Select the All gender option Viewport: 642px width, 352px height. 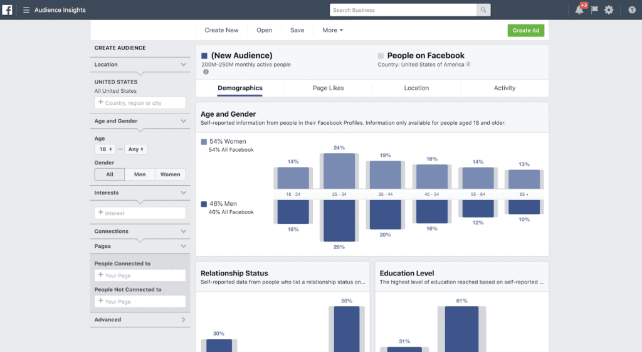point(110,174)
